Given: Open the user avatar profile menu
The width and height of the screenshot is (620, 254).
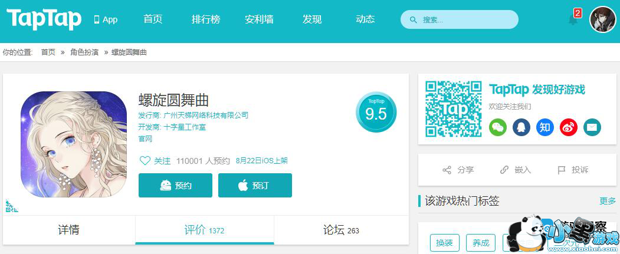Looking at the screenshot, I should [603, 19].
